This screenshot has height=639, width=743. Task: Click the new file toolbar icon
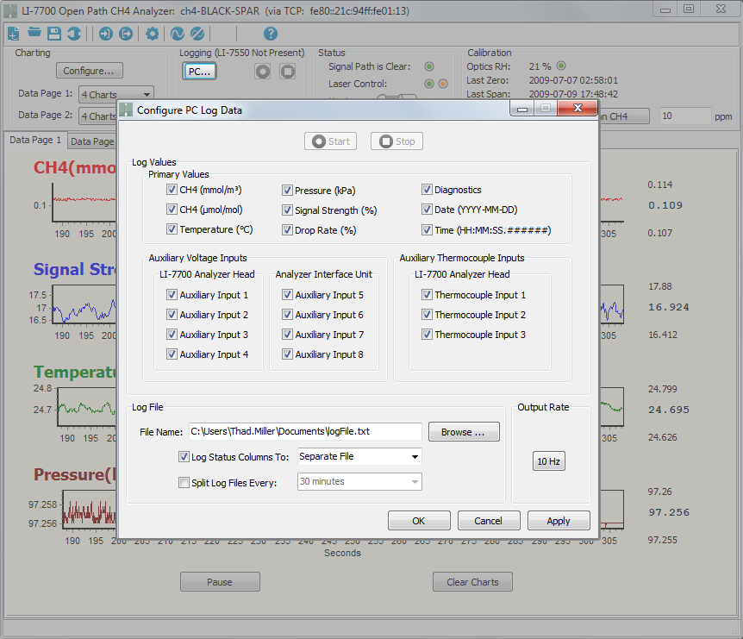(x=13, y=34)
